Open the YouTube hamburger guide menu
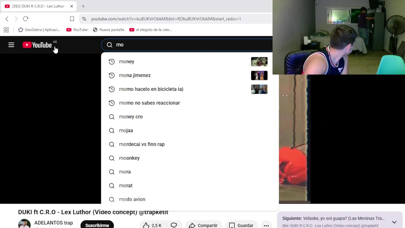This screenshot has width=405, height=228. tap(11, 45)
